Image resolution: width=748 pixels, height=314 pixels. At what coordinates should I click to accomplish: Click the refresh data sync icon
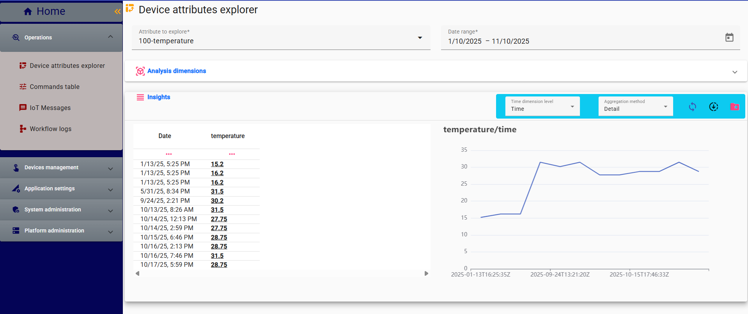[692, 106]
